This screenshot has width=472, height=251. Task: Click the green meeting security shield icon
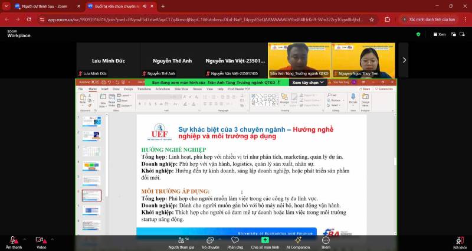418,34
